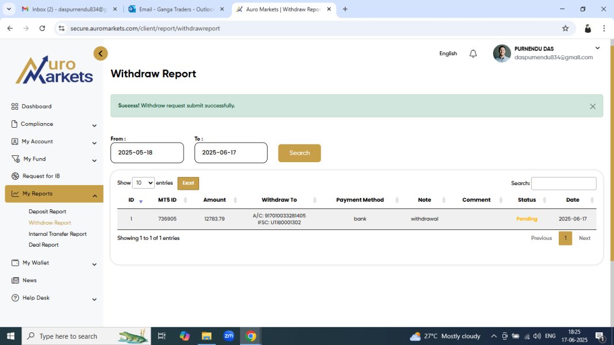Click the notification bell icon
The height and width of the screenshot is (345, 614).
point(473,53)
